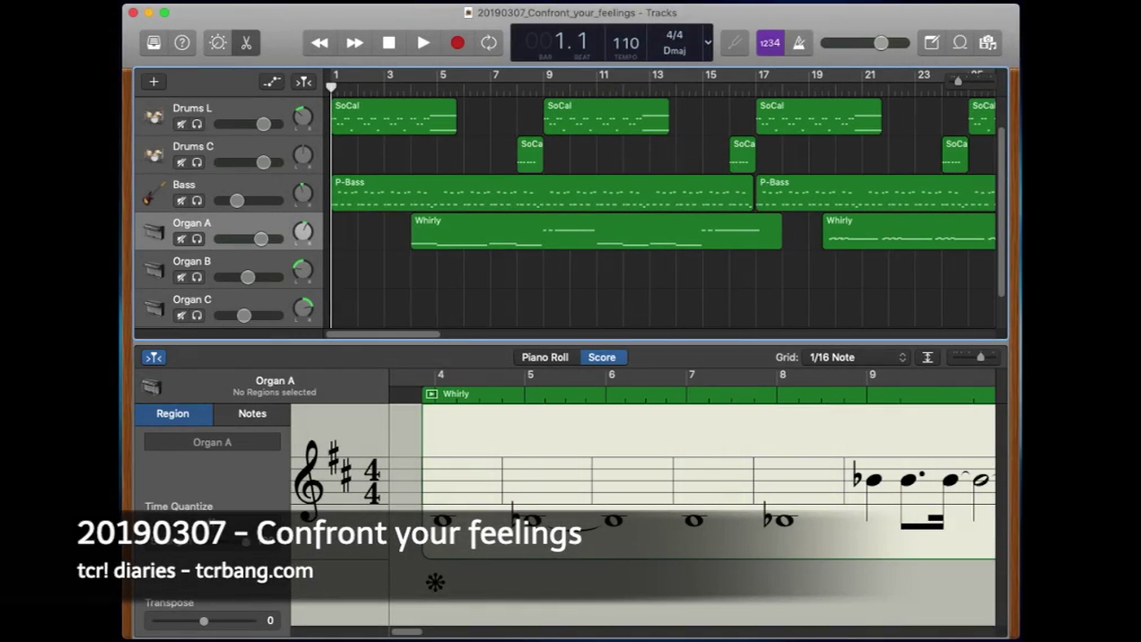
Task: Adjust the Organ C volume slider
Action: pos(248,316)
